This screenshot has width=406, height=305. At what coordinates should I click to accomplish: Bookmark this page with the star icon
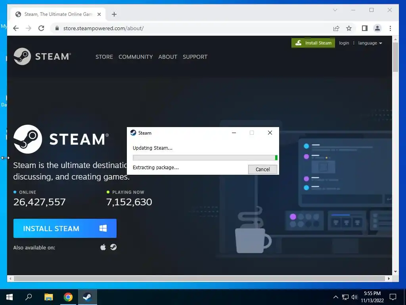pos(349,28)
